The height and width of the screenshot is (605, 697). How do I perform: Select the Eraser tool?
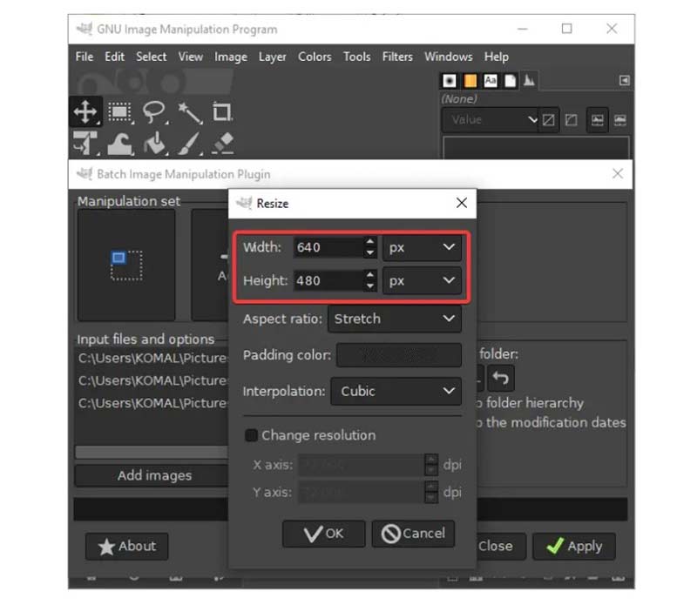(222, 144)
